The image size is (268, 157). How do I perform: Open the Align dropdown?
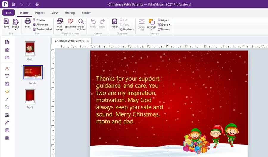[x=163, y=20]
